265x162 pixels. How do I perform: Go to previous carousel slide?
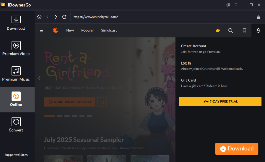[39, 78]
